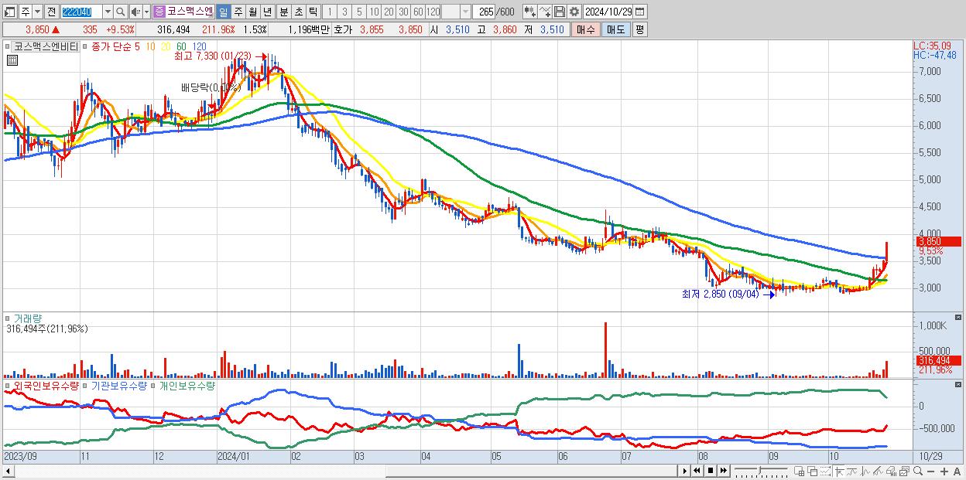Select the 60 interval button
Image resolution: width=966 pixels, height=480 pixels.
(418, 12)
